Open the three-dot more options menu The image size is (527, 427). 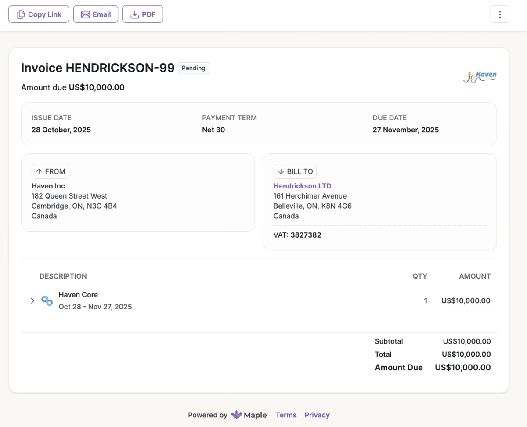499,14
